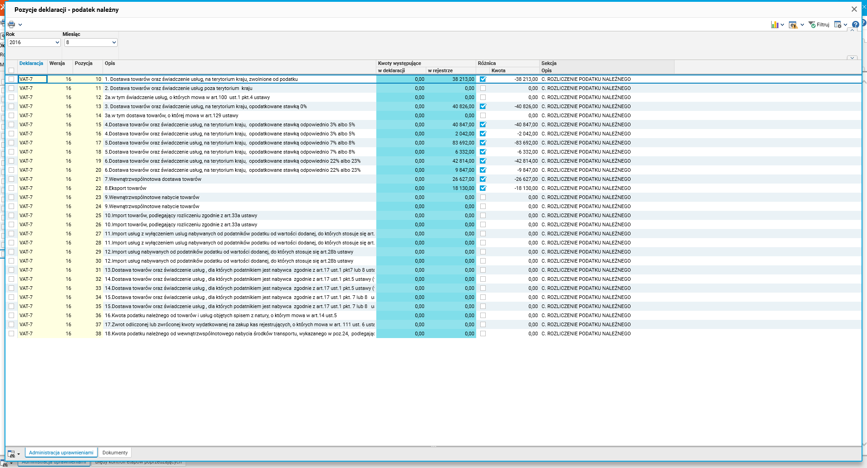The height and width of the screenshot is (468, 867).
Task: Click difference amount -42 814,00
Action: [526, 161]
